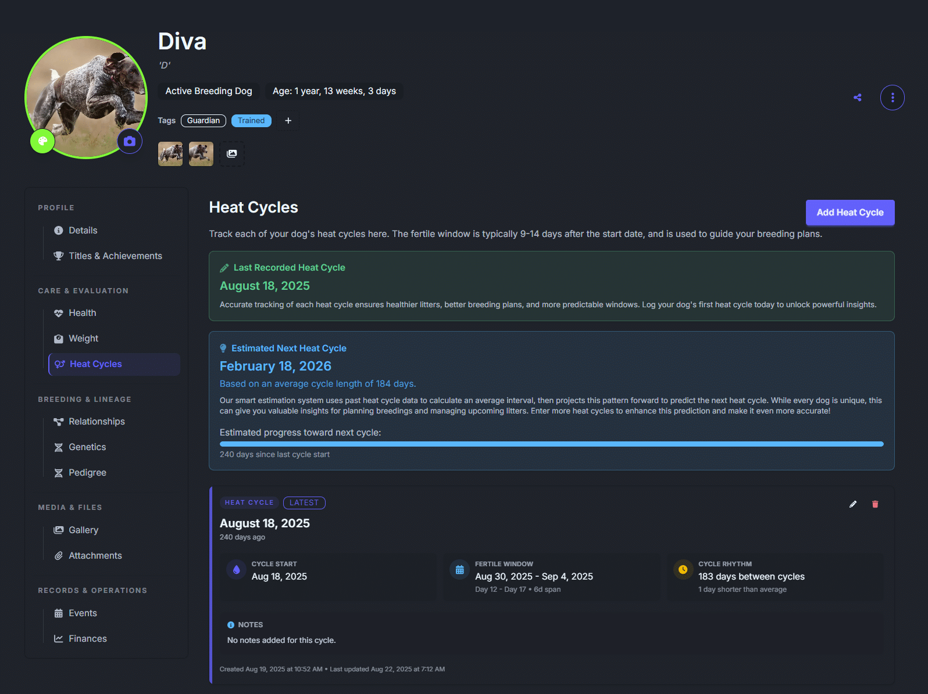Screen dimensions: 928x694
Task: Click the Trained tag
Action: (251, 121)
